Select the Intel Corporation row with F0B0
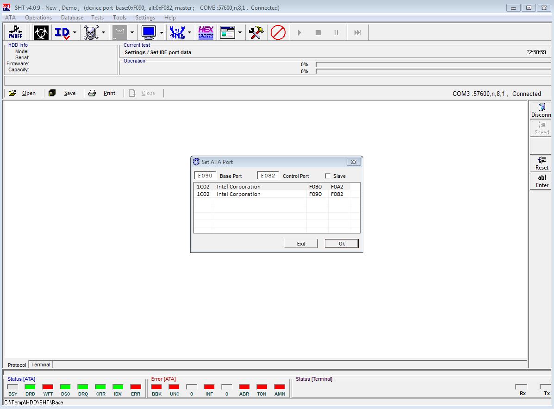 click(277, 187)
